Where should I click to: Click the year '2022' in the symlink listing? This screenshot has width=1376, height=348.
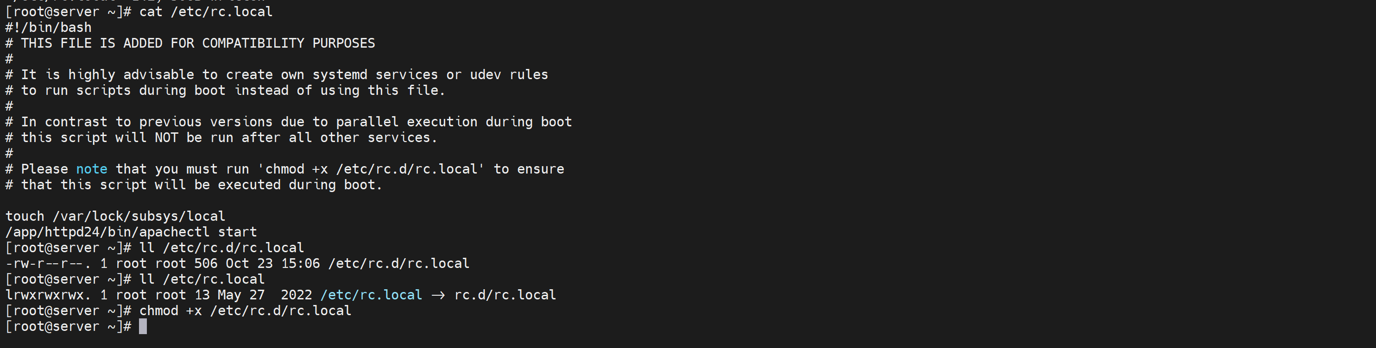296,295
